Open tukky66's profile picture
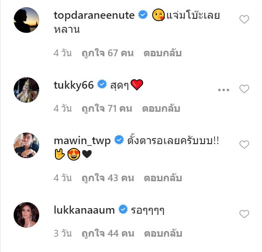262x252 pixels. [26, 90]
